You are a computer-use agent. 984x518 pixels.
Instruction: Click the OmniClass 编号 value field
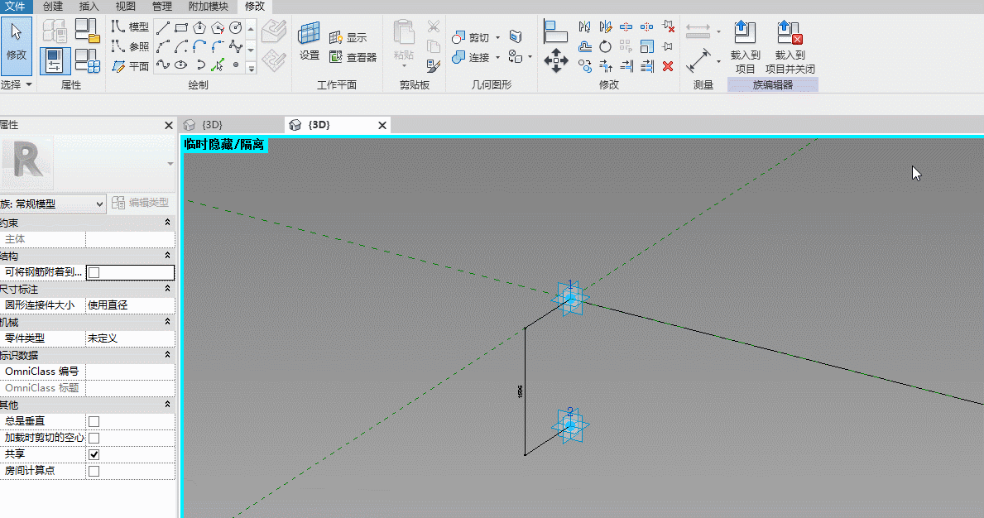130,372
